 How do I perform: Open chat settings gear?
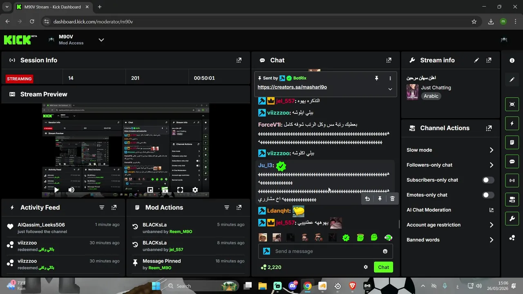(366, 267)
